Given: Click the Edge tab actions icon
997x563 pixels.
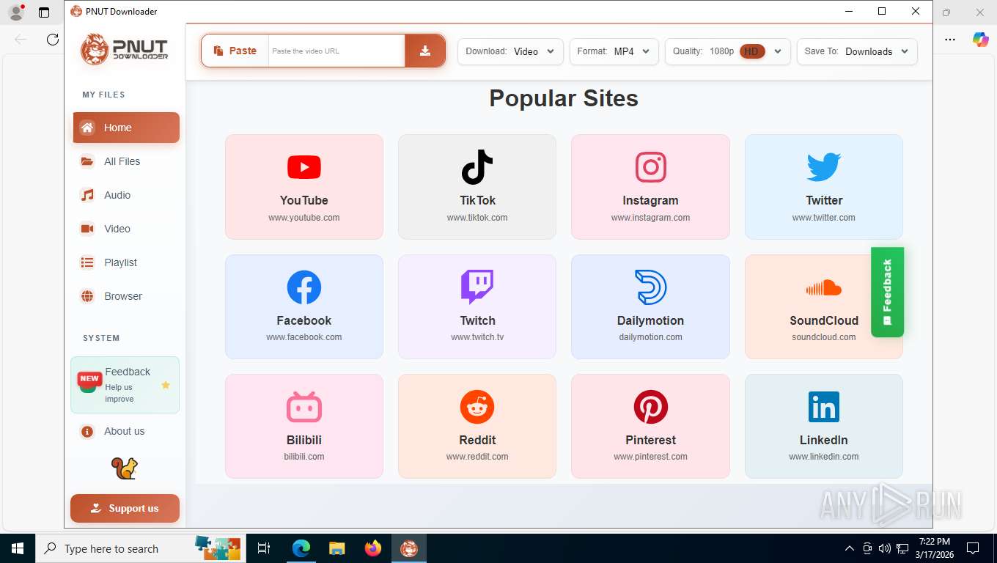Looking at the screenshot, I should click(44, 12).
